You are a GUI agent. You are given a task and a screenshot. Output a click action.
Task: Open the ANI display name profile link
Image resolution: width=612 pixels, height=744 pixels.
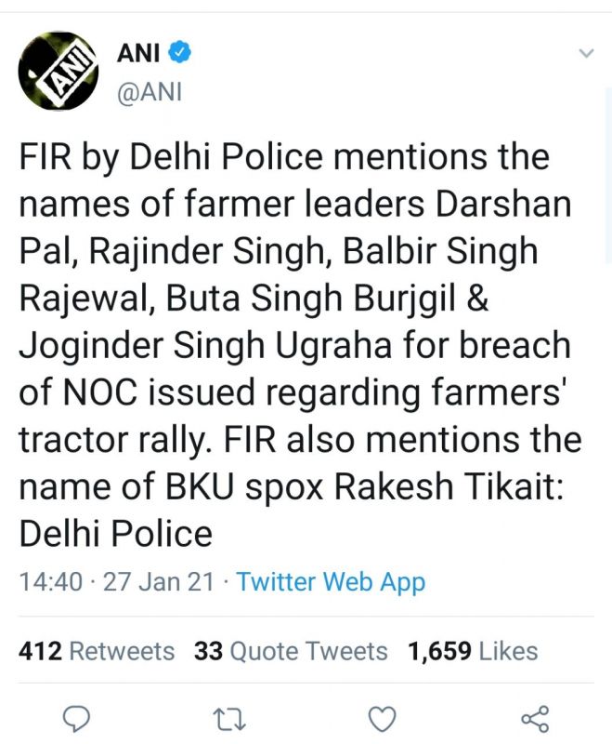pos(138,54)
